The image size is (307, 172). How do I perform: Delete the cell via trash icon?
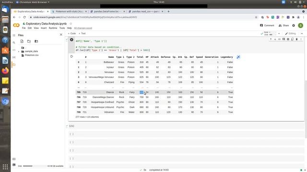tap(296, 39)
